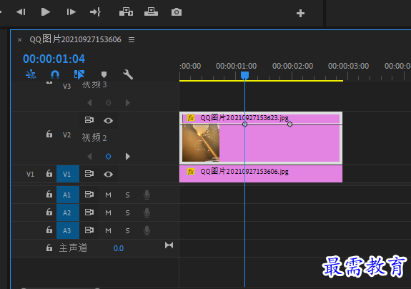This screenshot has height=289, width=411.
Task: Select the QQ图片20210927153606.jpg clip on V1
Action: tap(261, 174)
